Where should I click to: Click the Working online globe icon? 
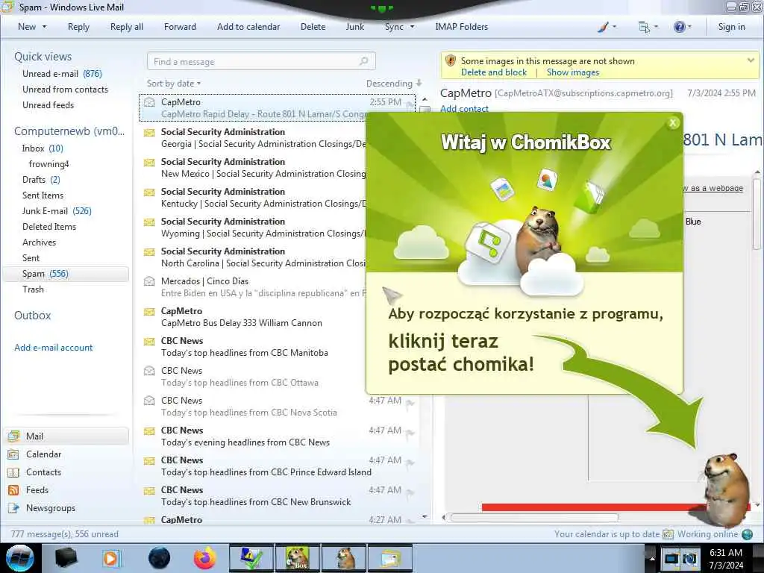[x=747, y=534]
